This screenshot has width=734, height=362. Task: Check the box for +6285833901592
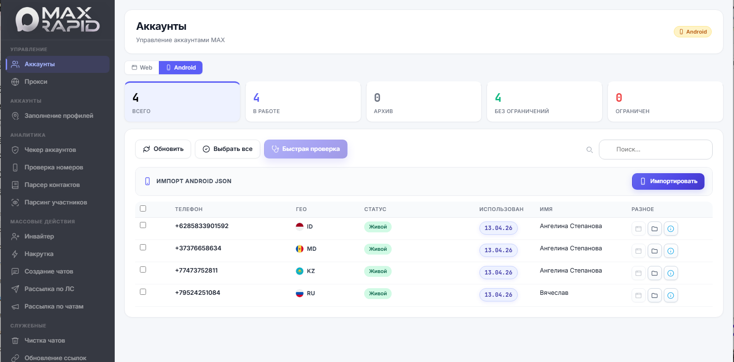coord(143,225)
